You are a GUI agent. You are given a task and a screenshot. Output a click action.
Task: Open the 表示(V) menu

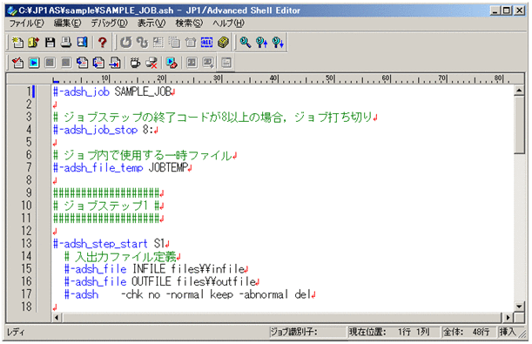pyautogui.click(x=152, y=24)
